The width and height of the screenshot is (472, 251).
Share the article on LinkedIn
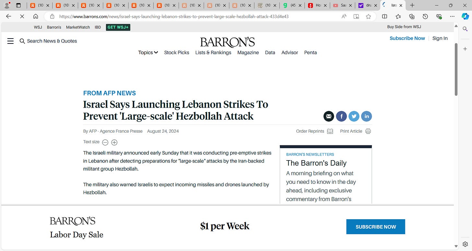(367, 116)
